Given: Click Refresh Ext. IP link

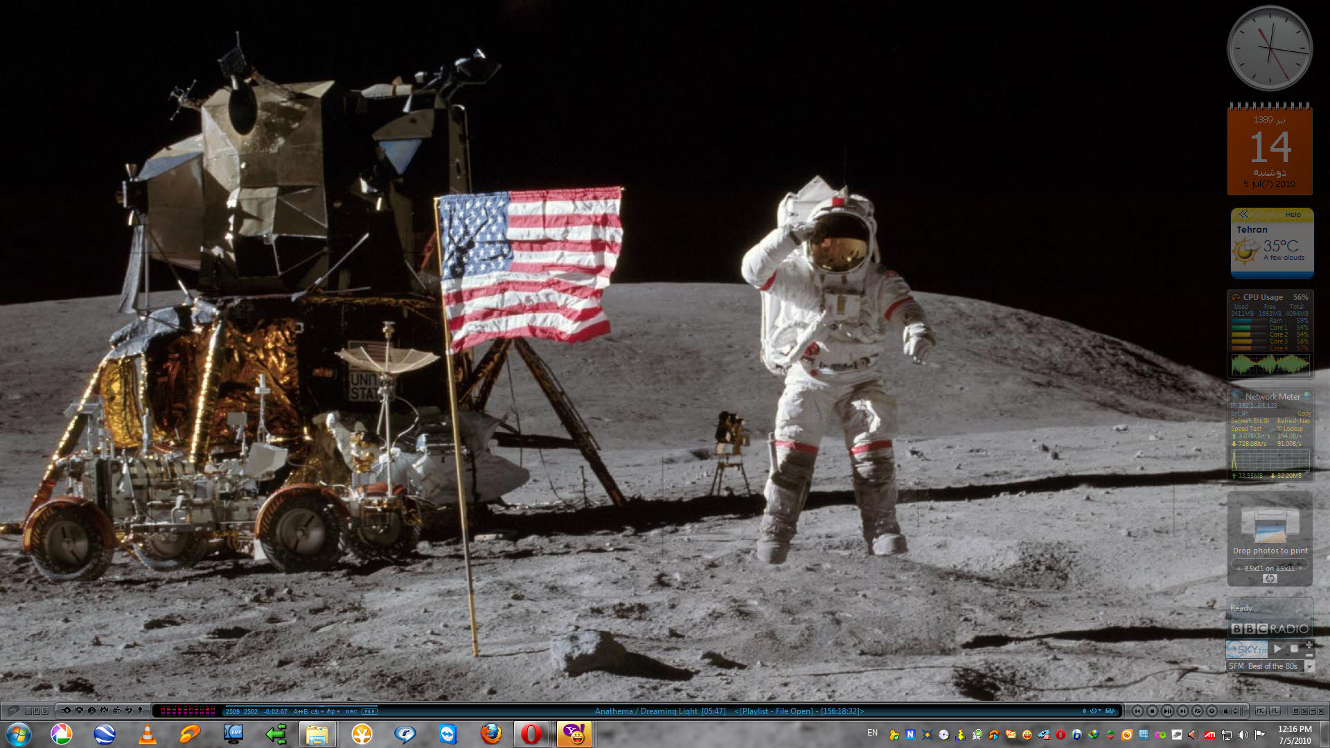Looking at the screenshot, I should click(x=1250, y=421).
